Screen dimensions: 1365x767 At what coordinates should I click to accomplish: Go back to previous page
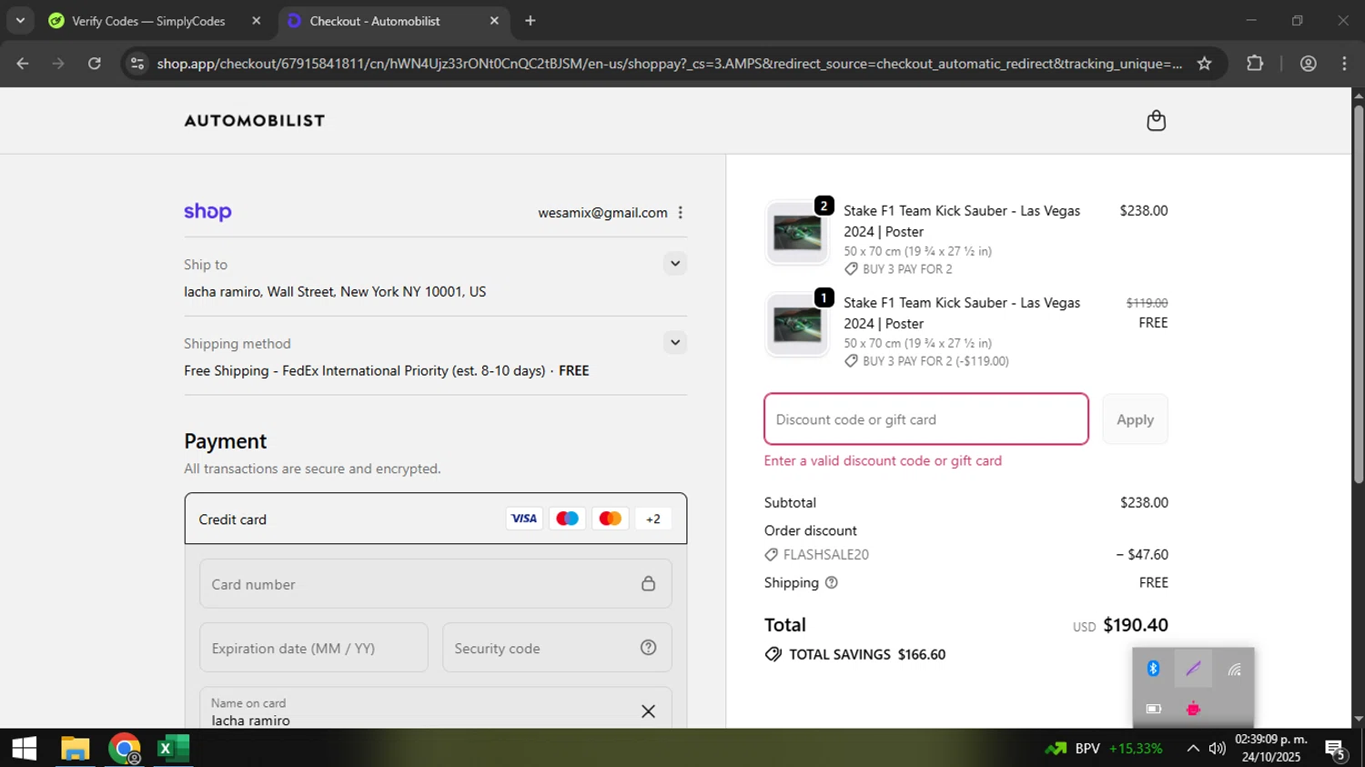coord(23,63)
